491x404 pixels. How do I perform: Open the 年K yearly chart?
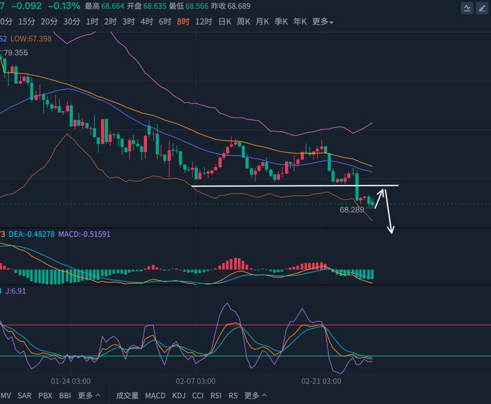[x=300, y=22]
